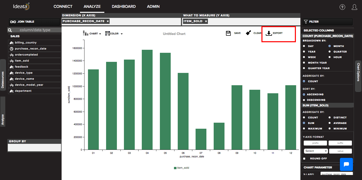The width and height of the screenshot is (362, 180).
Task: Remove the ITEM_SOLD measure chip
Action: [206, 21]
